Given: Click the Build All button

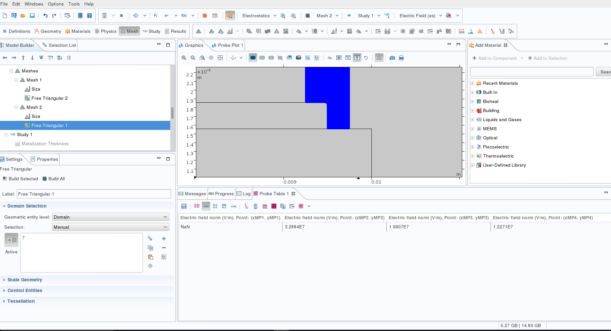Looking at the screenshot, I should pos(54,179).
